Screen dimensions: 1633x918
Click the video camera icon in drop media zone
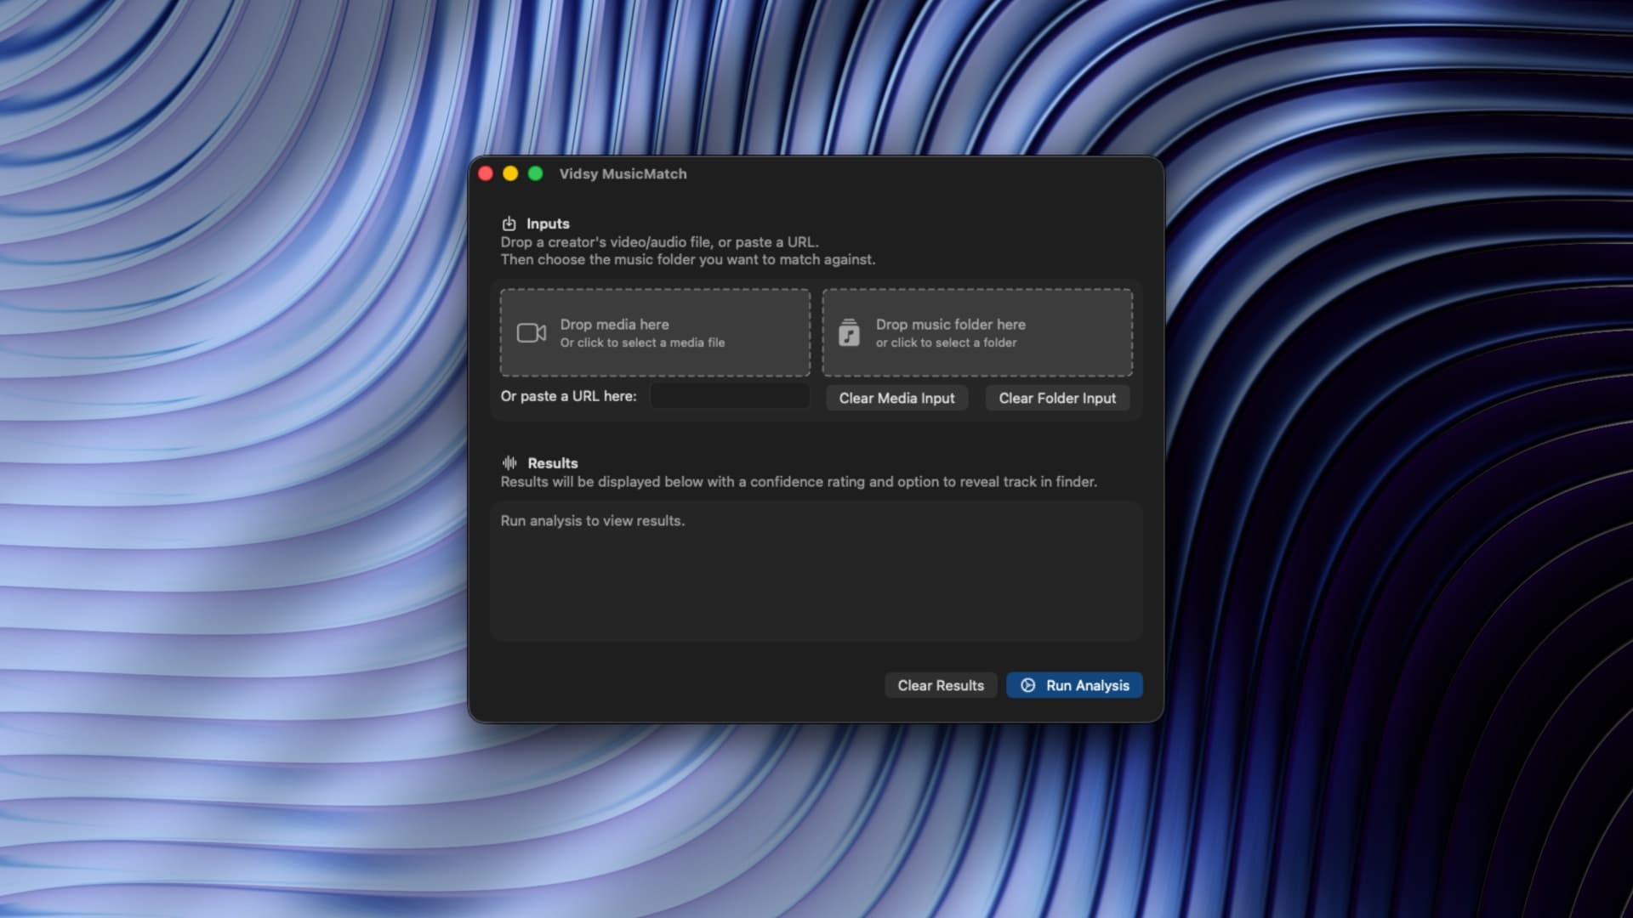530,332
